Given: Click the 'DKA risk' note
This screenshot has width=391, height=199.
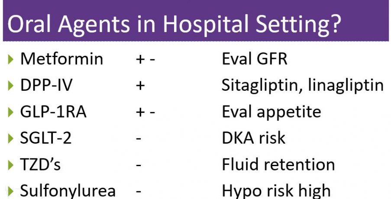Looking at the screenshot, I should point(253,138).
